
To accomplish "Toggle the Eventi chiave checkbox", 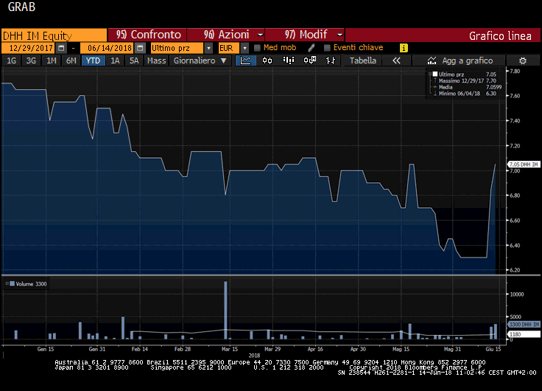I will pos(327,48).
